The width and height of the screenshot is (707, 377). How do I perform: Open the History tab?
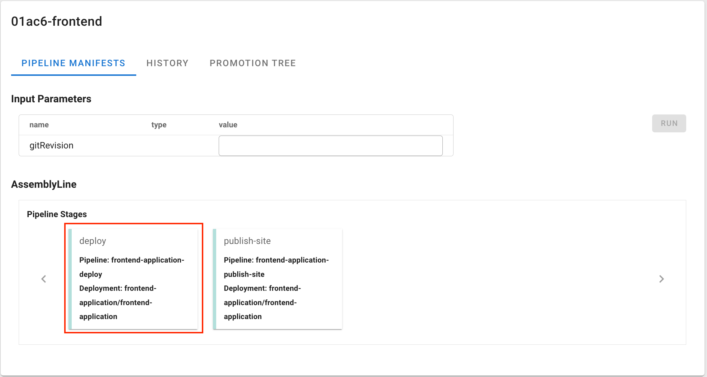pyautogui.click(x=167, y=63)
